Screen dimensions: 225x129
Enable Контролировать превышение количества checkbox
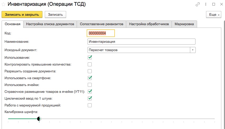(90, 64)
